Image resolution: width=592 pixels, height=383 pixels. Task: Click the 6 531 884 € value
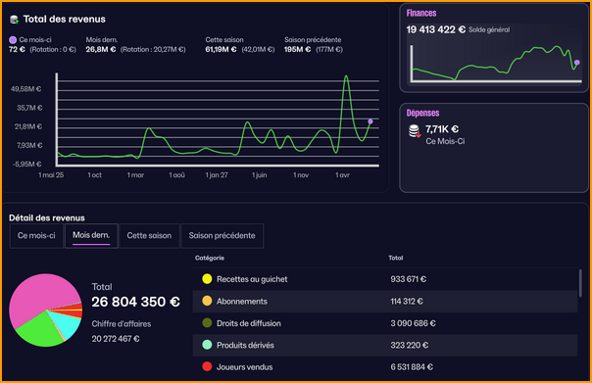412,367
